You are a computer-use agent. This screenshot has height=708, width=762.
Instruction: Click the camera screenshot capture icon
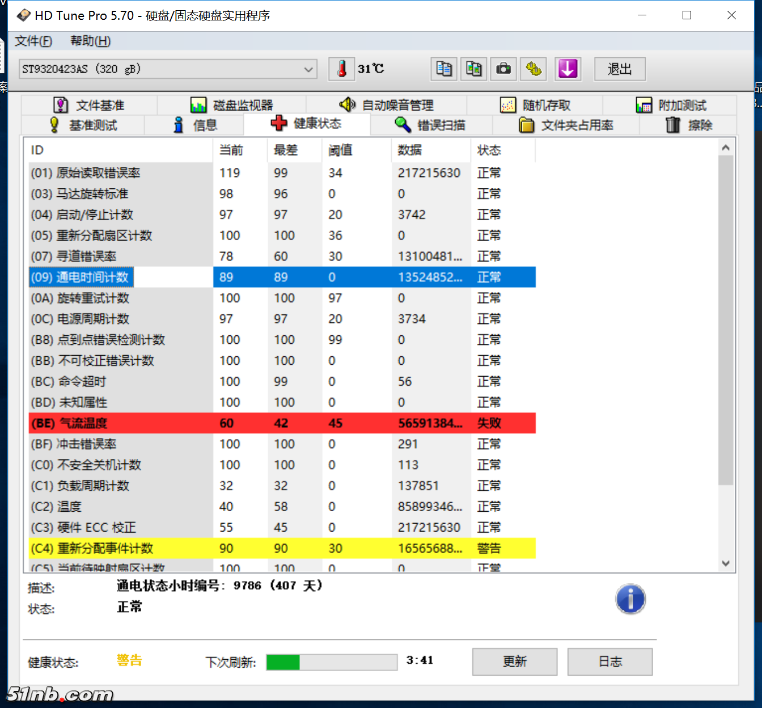click(503, 69)
